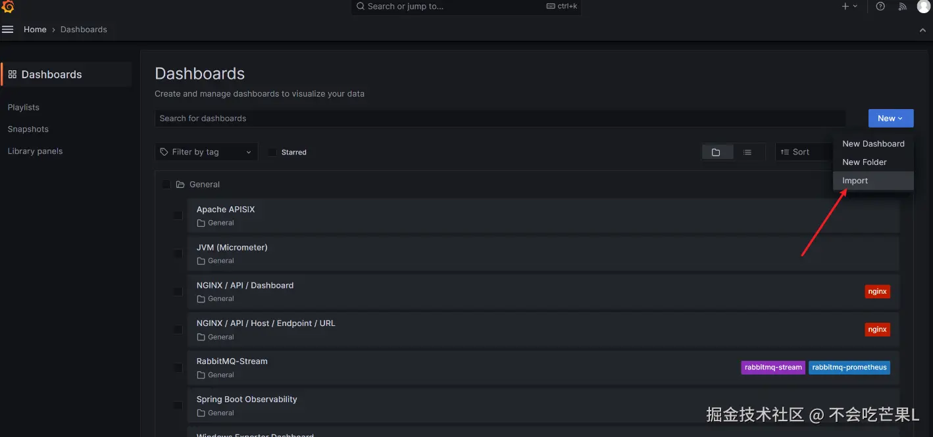Open NGINX / API / Host / Endpoint / URL

tap(266, 323)
